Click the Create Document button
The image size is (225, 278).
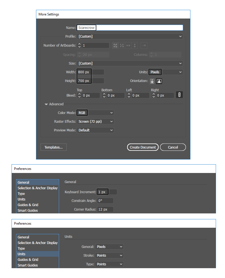pyautogui.click(x=143, y=147)
